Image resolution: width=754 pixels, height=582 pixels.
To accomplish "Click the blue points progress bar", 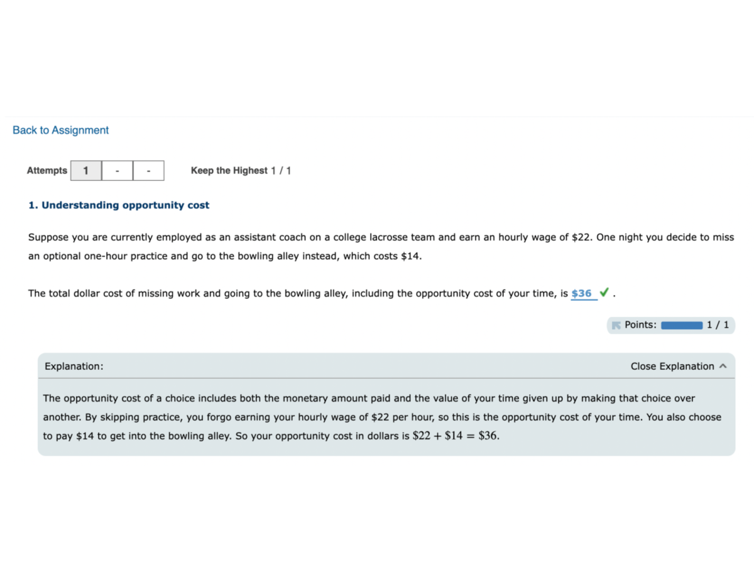I will click(682, 325).
